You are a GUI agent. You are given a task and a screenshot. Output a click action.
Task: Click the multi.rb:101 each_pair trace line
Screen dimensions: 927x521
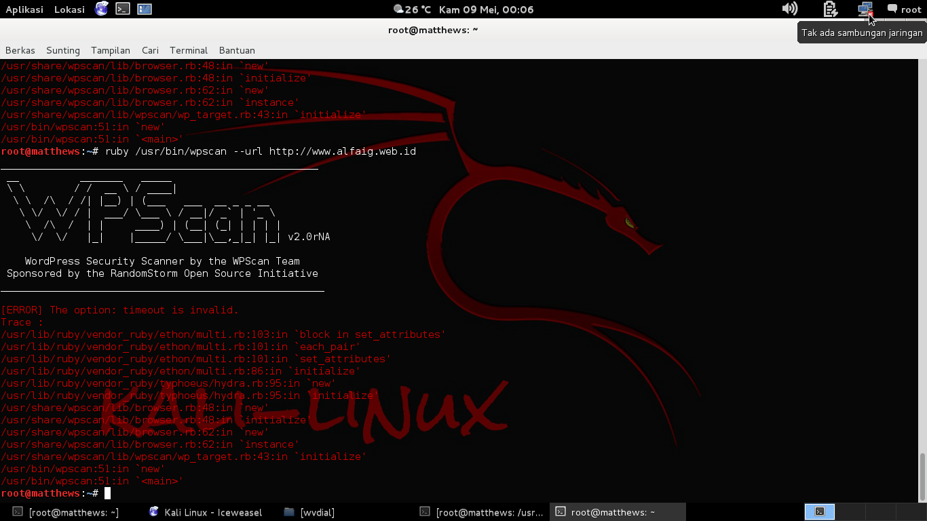coord(181,347)
